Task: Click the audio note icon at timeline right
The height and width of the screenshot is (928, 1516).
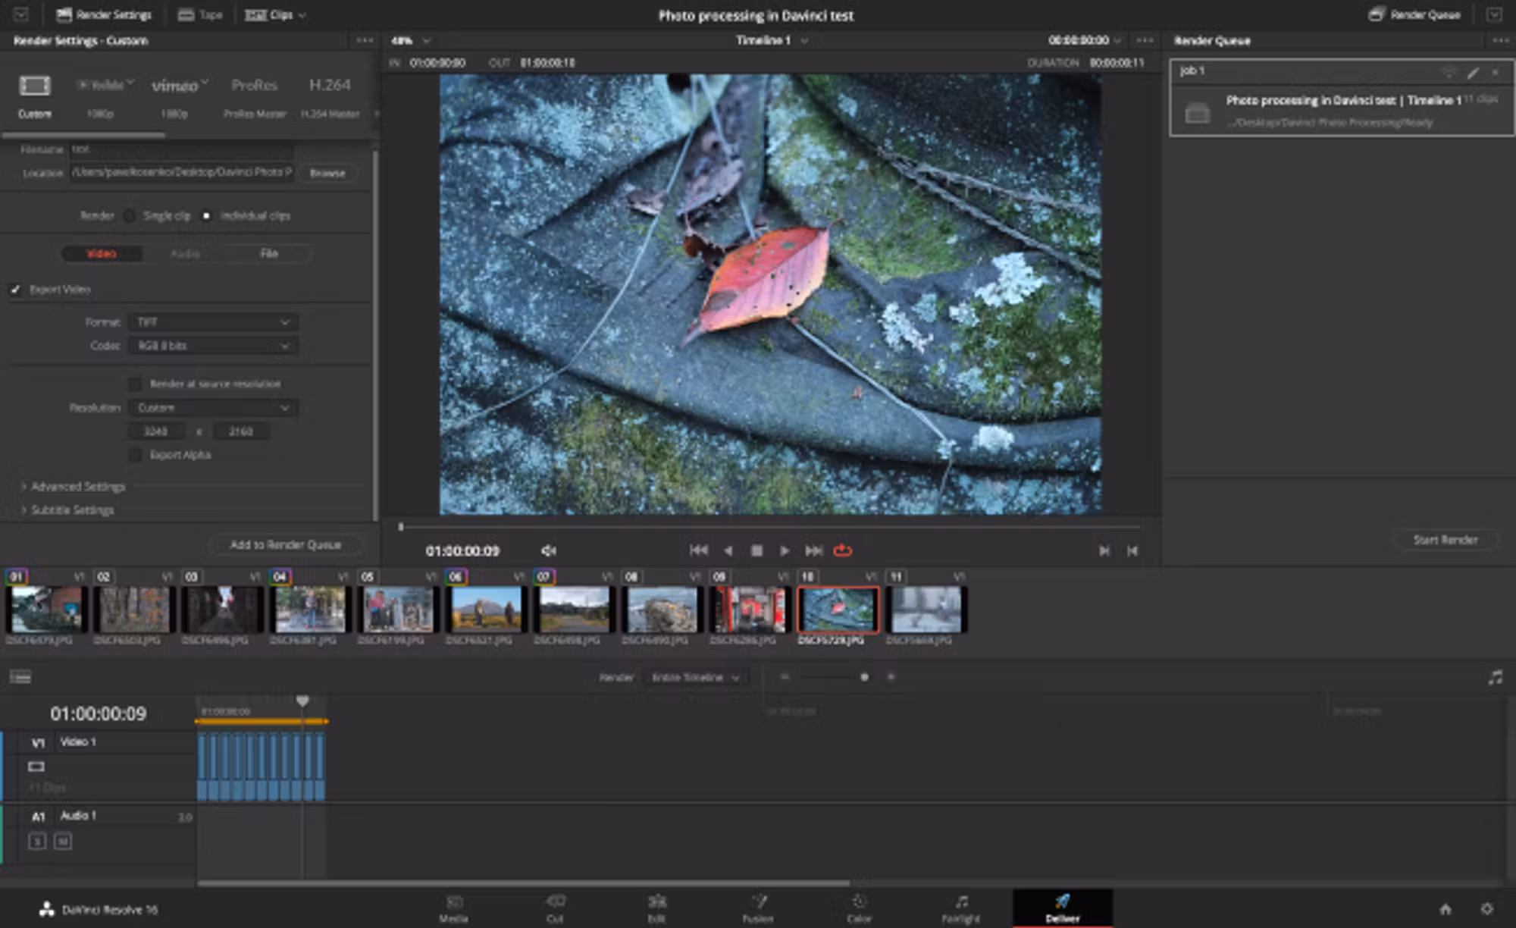Action: 1495,677
